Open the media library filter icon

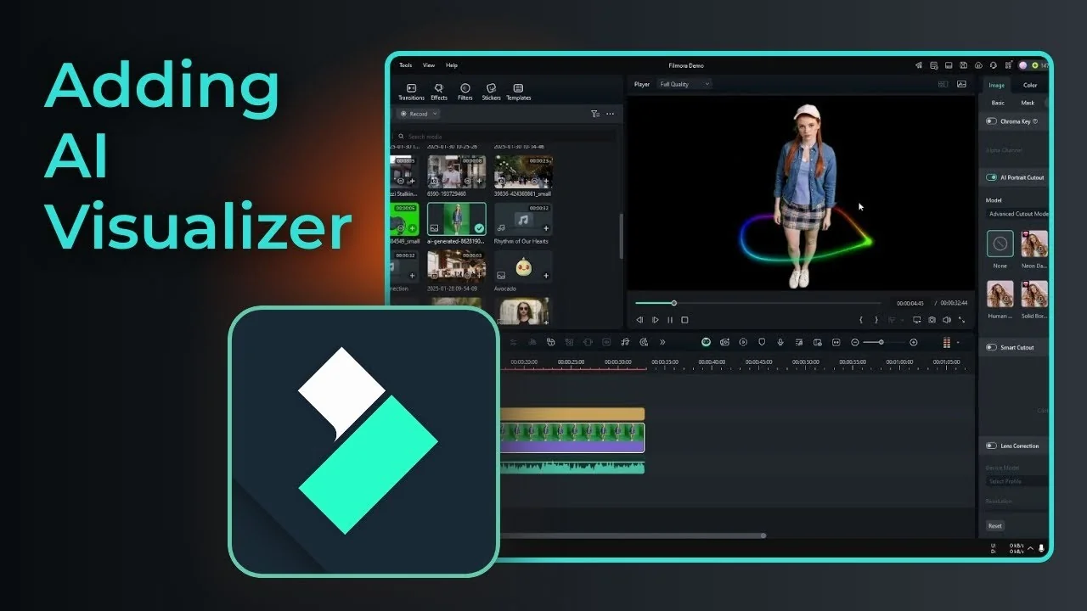[x=595, y=114]
